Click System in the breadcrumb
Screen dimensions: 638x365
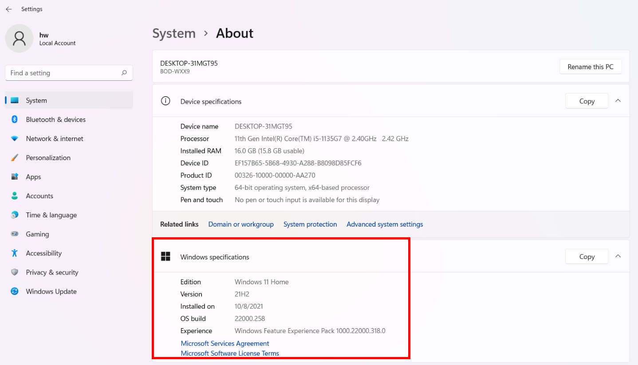(x=174, y=33)
